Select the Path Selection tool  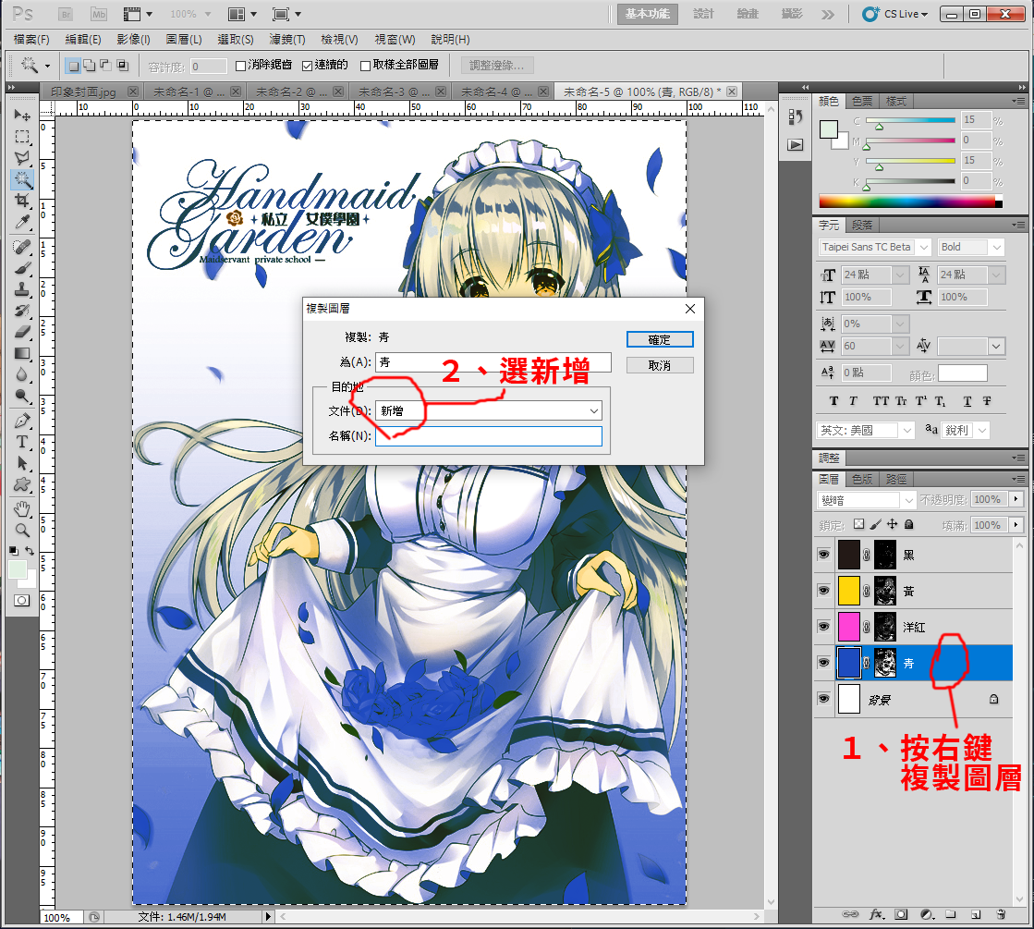pyautogui.click(x=22, y=463)
